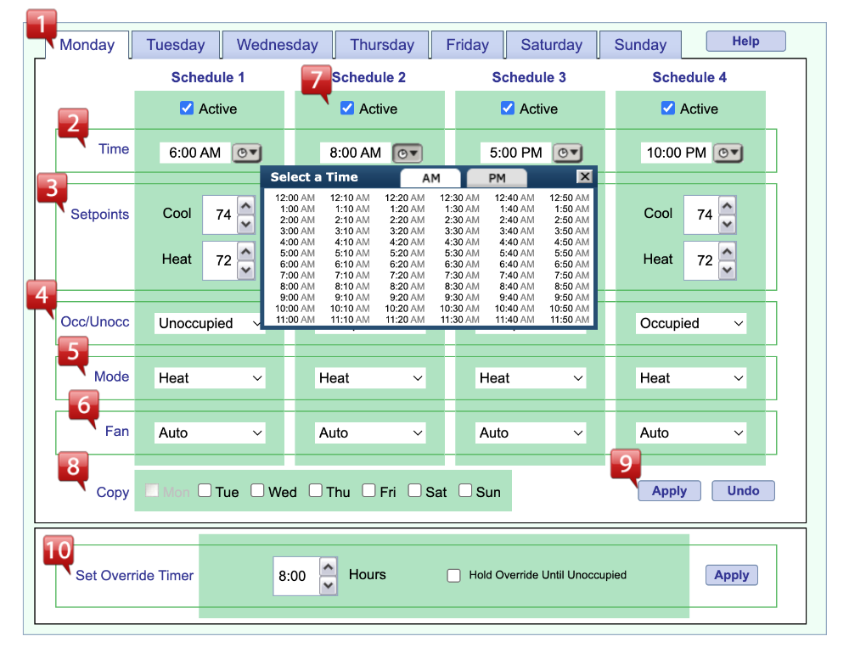The width and height of the screenshot is (849, 653).
Task: Select the PM tab in time picker
Action: pos(497,178)
